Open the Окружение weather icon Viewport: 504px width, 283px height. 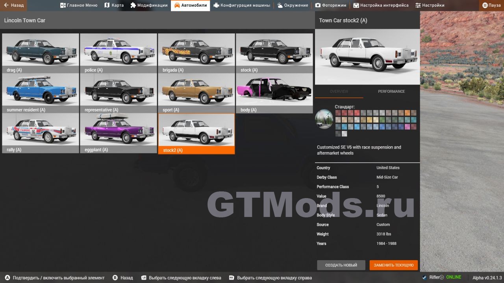280,5
